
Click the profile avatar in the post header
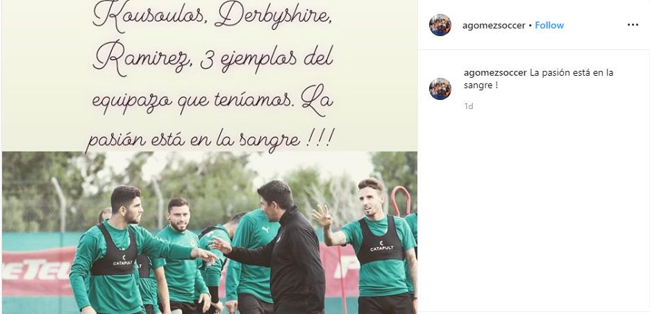pyautogui.click(x=440, y=25)
